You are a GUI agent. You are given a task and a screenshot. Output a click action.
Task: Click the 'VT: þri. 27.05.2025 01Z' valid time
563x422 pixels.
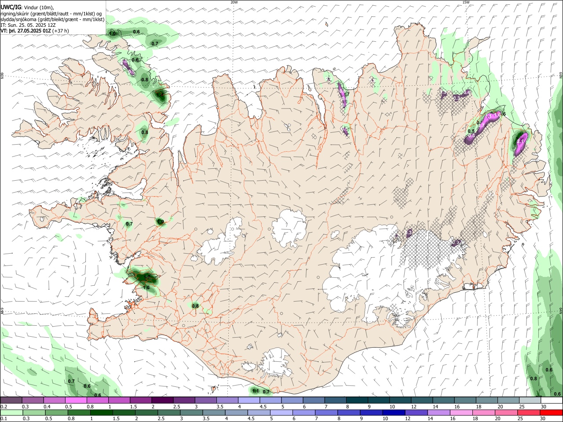(x=26, y=31)
